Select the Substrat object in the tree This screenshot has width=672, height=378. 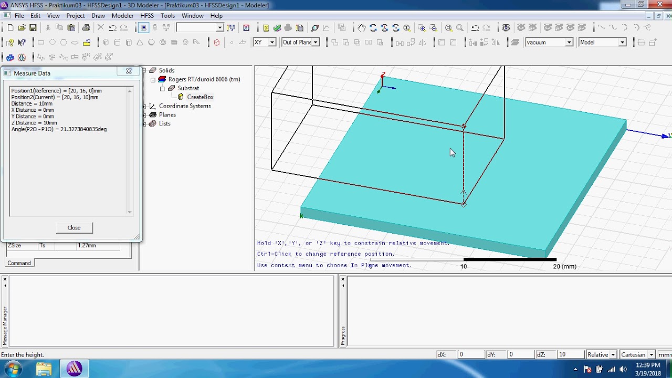188,88
